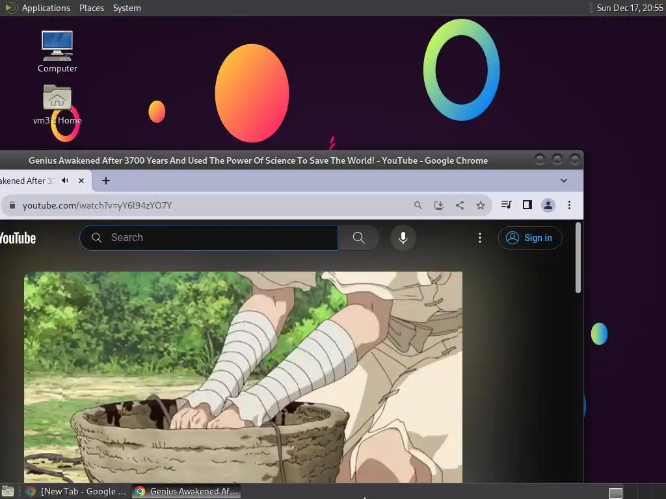The width and height of the screenshot is (666, 499).
Task: Open Chrome's three-dot menu
Action: (569, 205)
